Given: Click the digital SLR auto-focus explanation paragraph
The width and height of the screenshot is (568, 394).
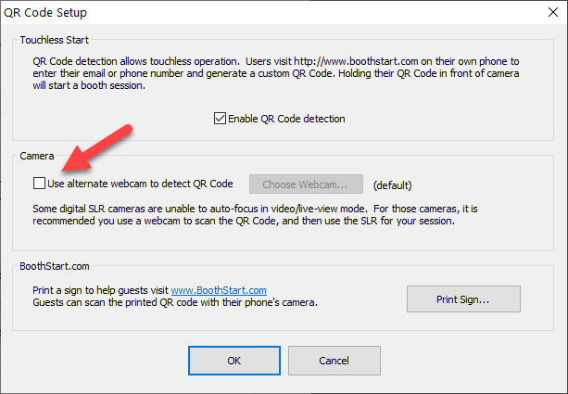Looking at the screenshot, I should point(255,214).
